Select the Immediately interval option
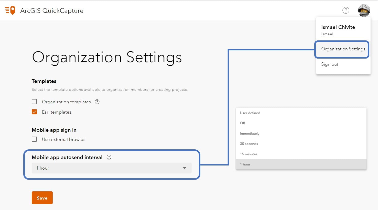378x210 pixels. coord(250,133)
